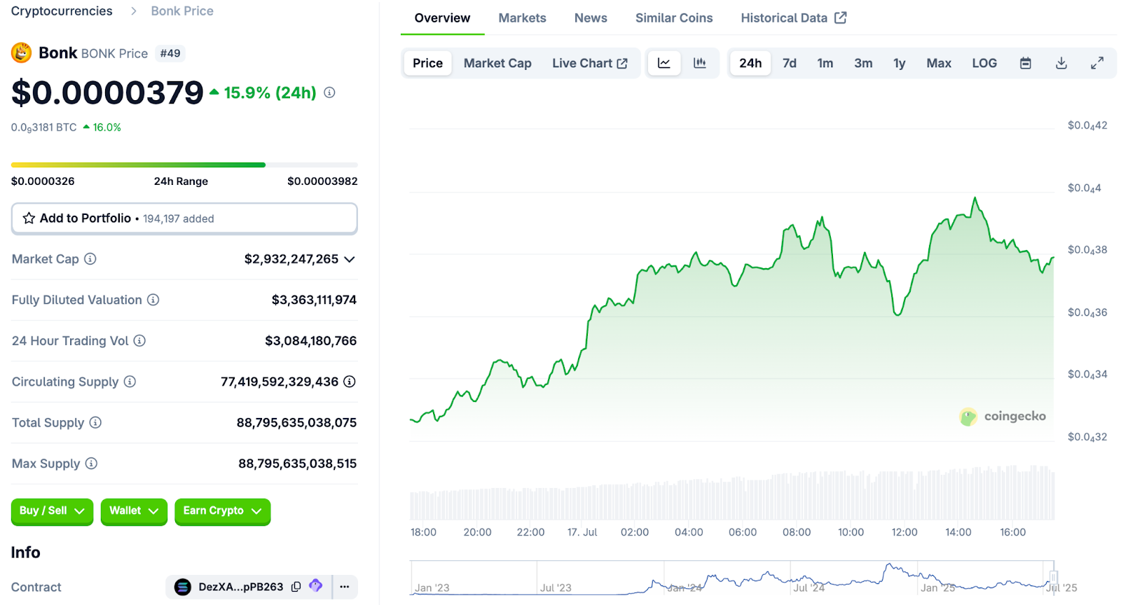This screenshot has height=605, width=1121.
Task: Expand the Market Cap value chevron
Action: point(350,259)
